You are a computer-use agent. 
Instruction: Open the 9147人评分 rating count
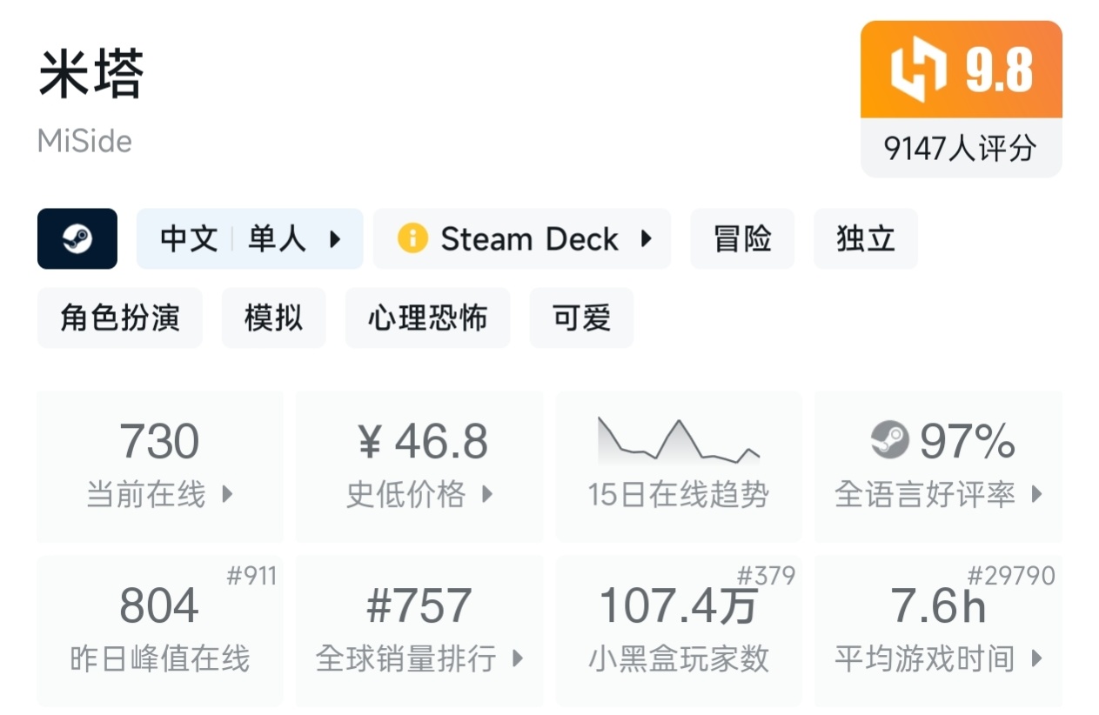pos(961,148)
